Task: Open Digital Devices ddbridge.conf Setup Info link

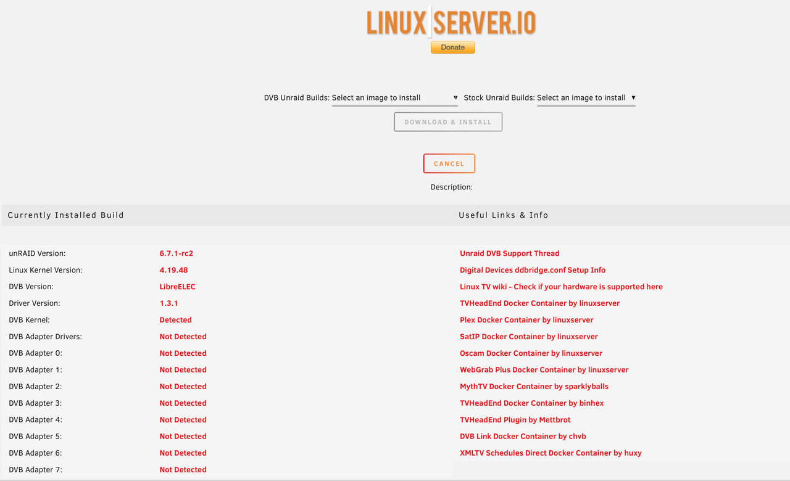Action: [533, 270]
